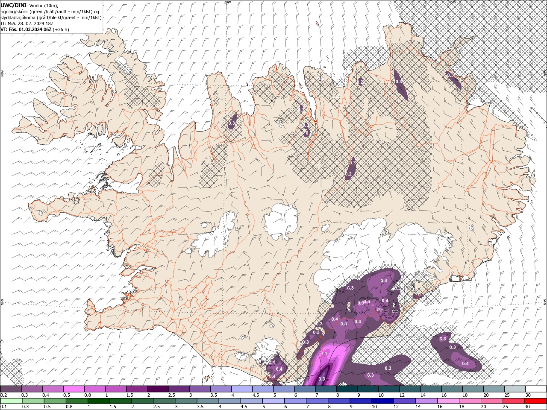Image resolution: width=547 pixels, height=410 pixels.
Task: Select the bright red 30 rain legend swatch
Action: pos(535,401)
